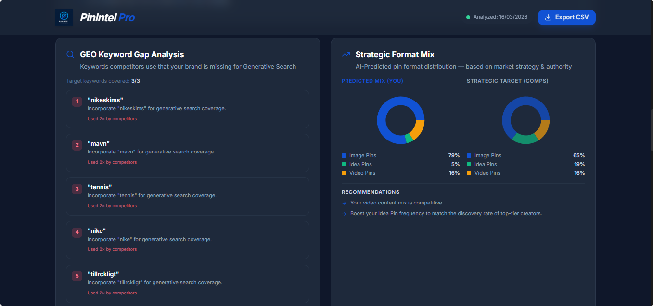Select rank badge 3 for tennis
Image resolution: width=653 pixels, height=306 pixels.
[x=77, y=189]
